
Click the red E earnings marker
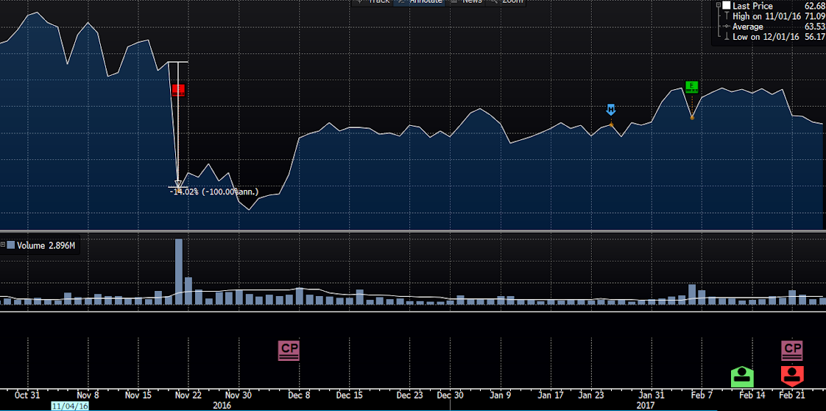(x=178, y=90)
